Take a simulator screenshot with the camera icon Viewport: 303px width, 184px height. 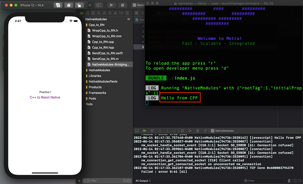58,5
